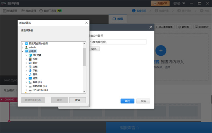Click step 3 保存导出
This screenshot has height=133, width=212.
click(184, 11)
